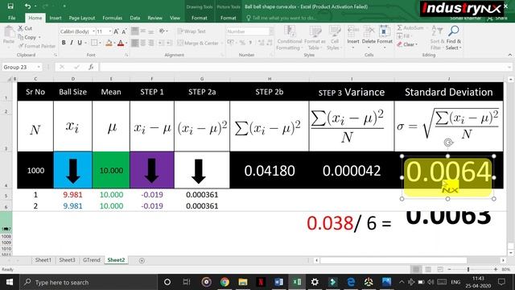The height and width of the screenshot is (290, 515).
Task: Toggle Underline formatting
Action: tap(80, 43)
